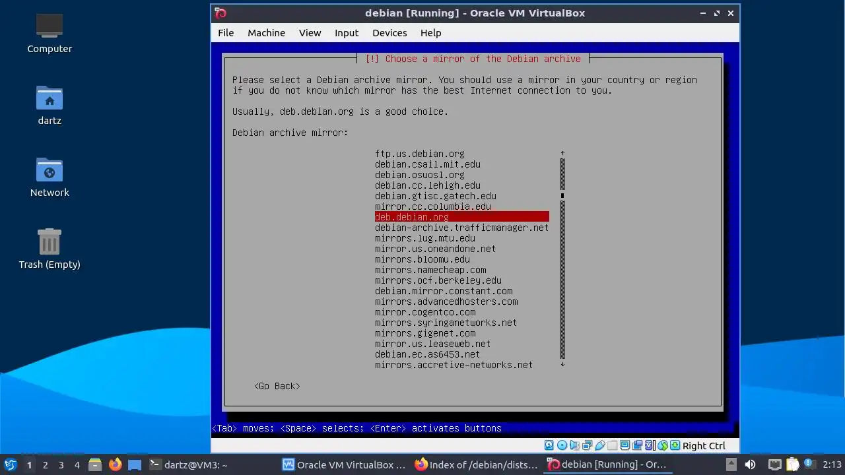Screen dimensions: 845x475
Task: Click the show desktop icon in taskbar
Action: tap(135, 464)
